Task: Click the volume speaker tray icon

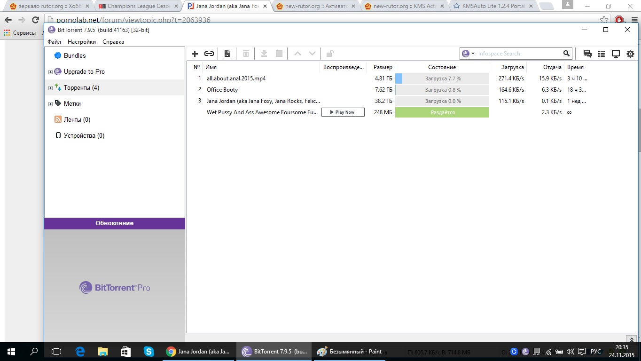Action: (x=570, y=352)
